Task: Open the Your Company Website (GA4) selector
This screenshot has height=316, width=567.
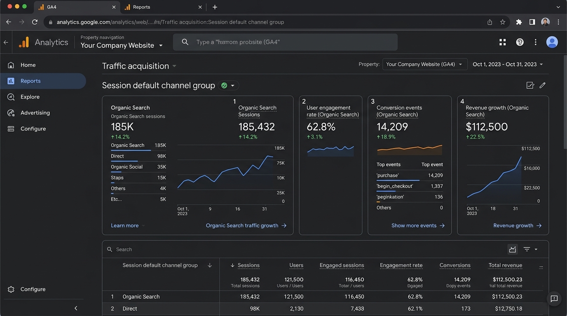Action: point(425,64)
